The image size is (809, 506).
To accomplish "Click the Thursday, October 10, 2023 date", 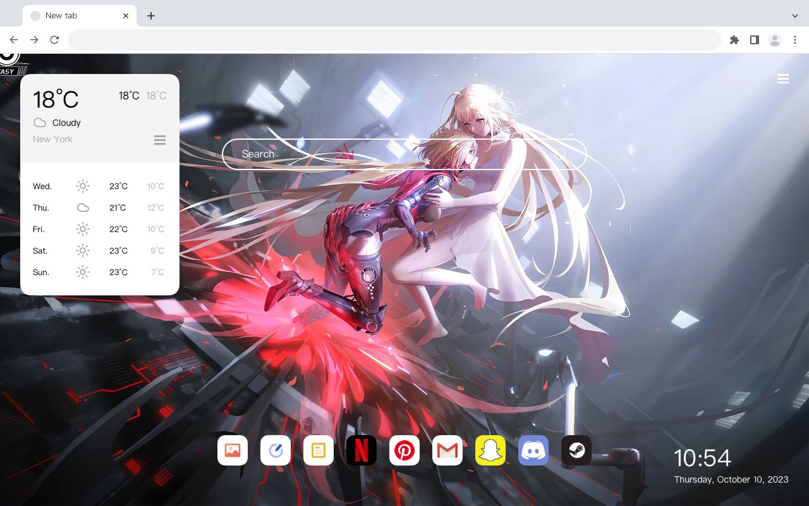I will 731,479.
